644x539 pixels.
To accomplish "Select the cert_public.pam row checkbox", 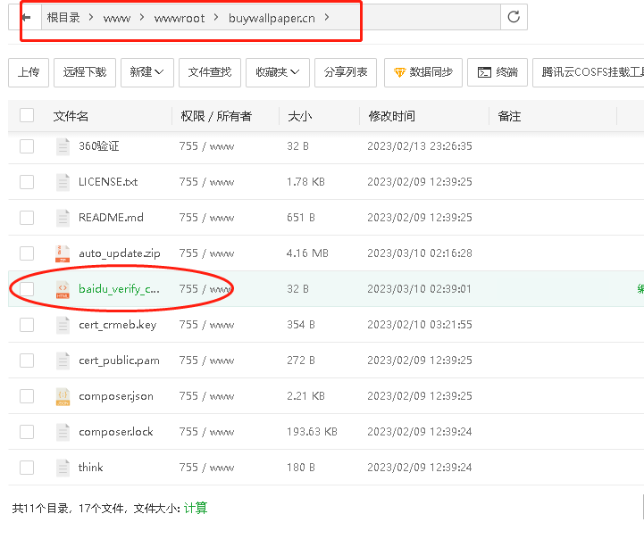I will [27, 361].
